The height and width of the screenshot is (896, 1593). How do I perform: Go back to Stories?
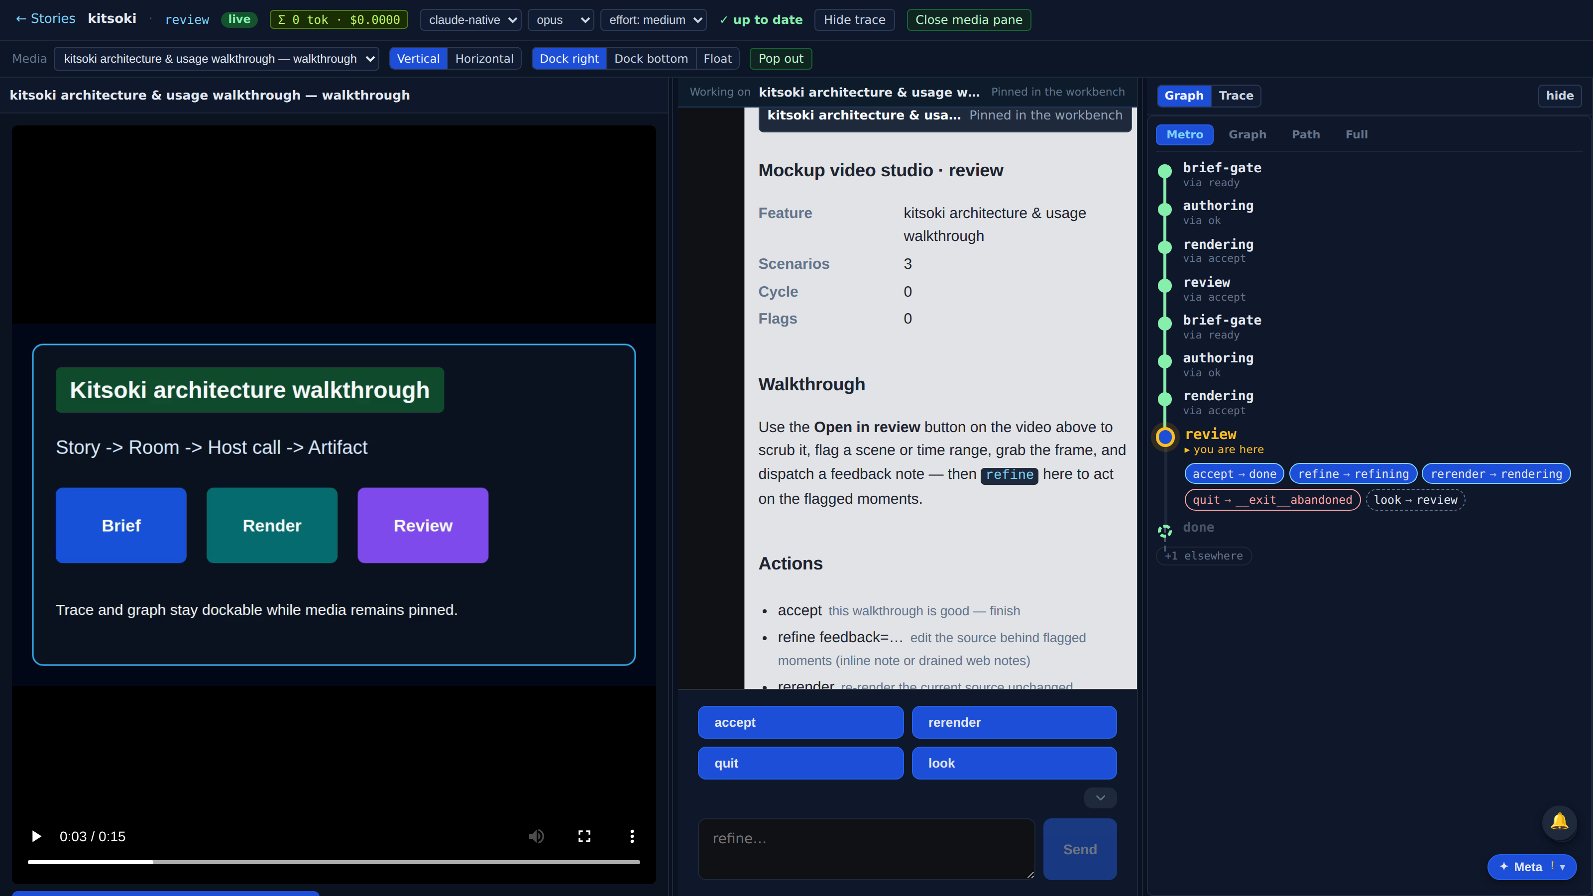[45, 18]
